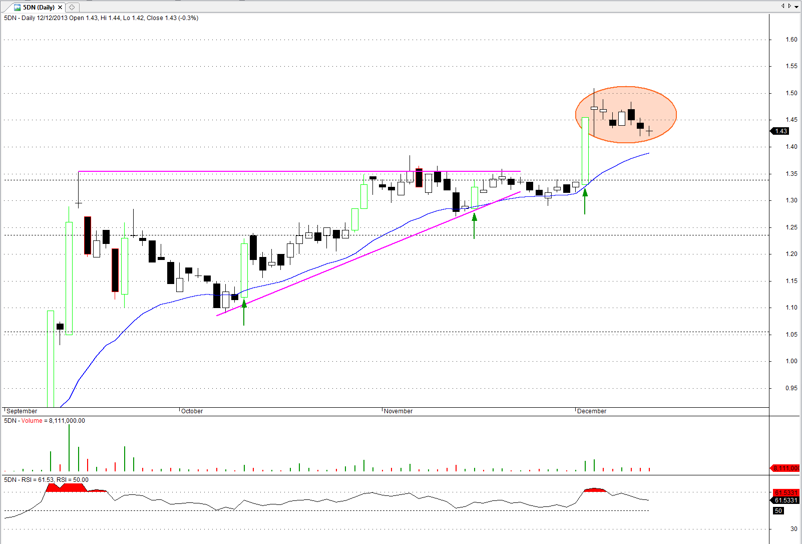Click the green arrow under the October low
This screenshot has height=544, width=802.
point(244,313)
